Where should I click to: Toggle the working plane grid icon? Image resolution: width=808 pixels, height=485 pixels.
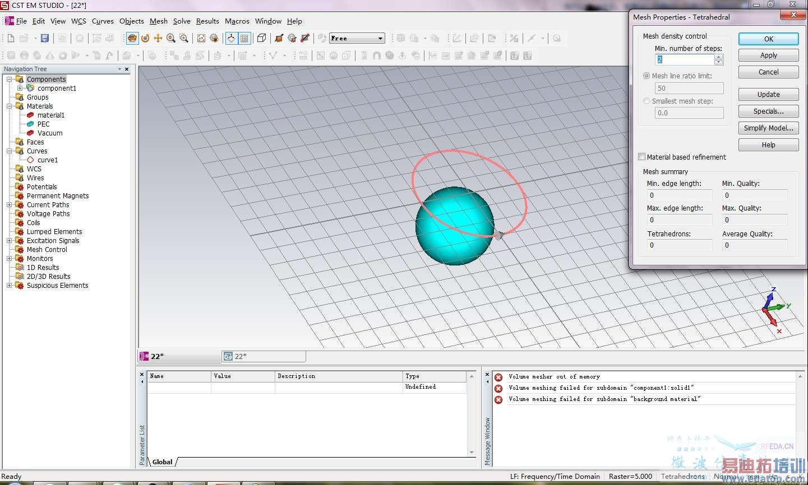244,38
